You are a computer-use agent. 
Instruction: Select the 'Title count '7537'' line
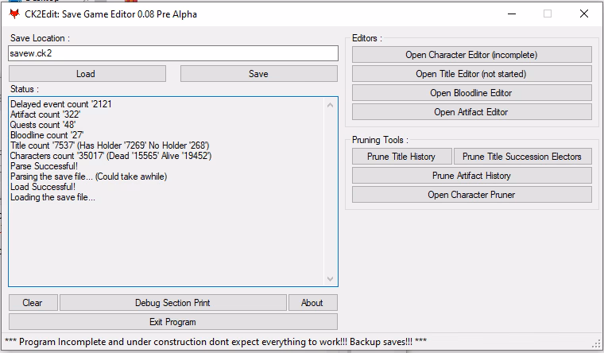(x=110, y=145)
